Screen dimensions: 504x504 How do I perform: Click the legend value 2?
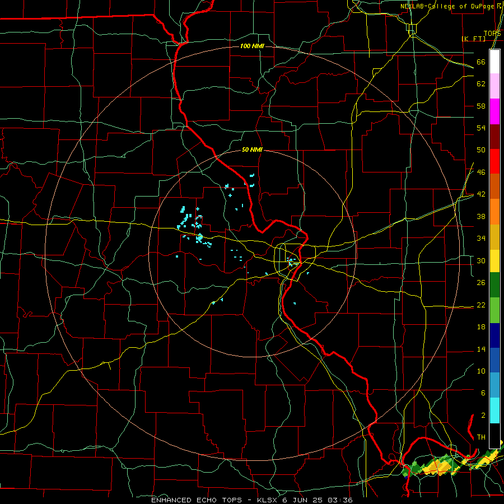click(483, 416)
